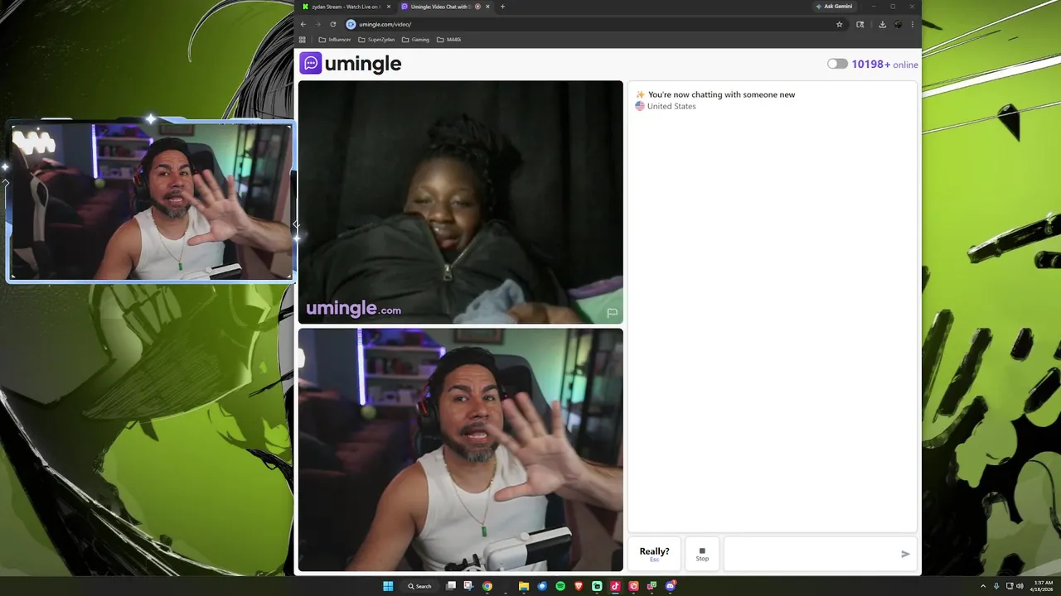Click the Really? skip button
The height and width of the screenshot is (596, 1061).
(654, 554)
